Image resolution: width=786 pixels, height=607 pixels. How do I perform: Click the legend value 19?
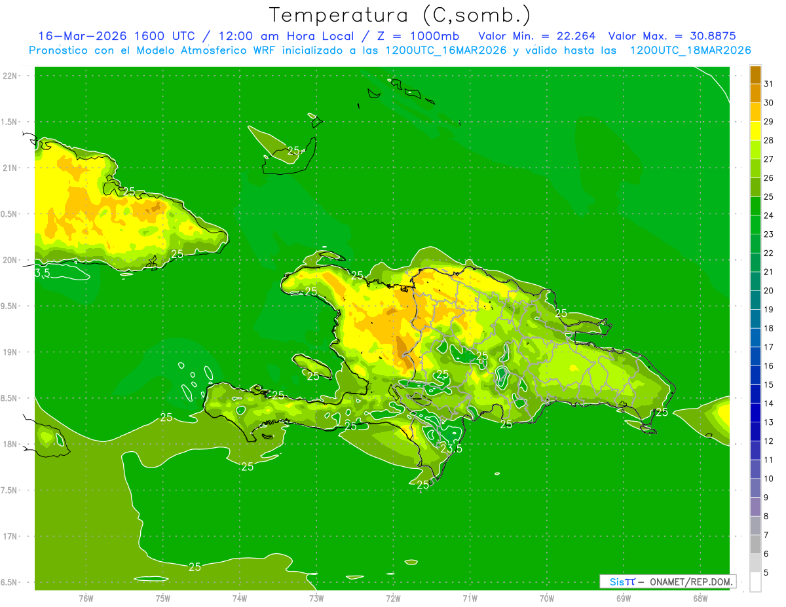click(769, 310)
